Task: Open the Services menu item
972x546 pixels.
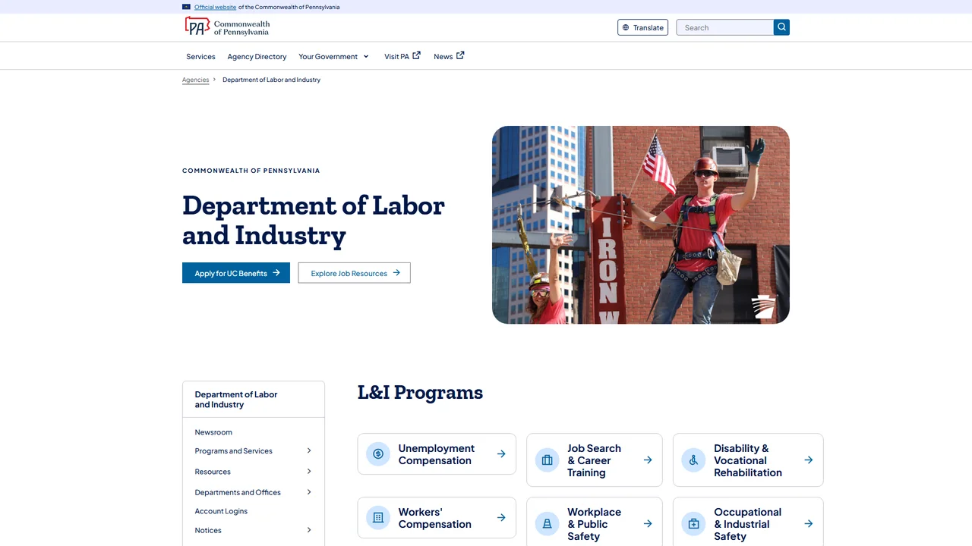Action: click(x=200, y=57)
